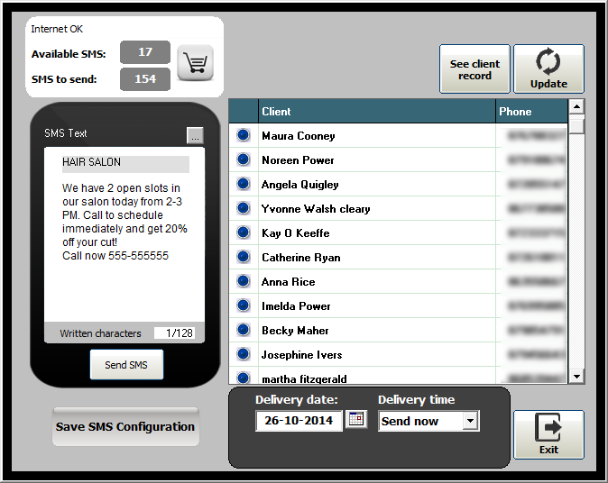Select the radio button for Angela Quigley

[243, 185]
